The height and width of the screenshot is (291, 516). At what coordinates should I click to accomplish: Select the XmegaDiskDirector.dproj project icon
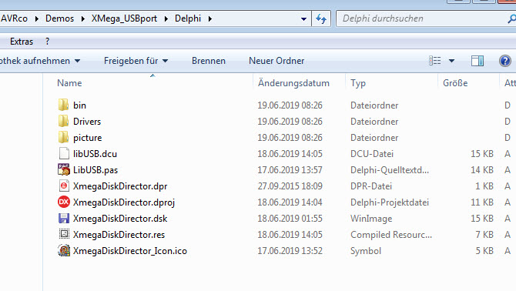(x=64, y=202)
